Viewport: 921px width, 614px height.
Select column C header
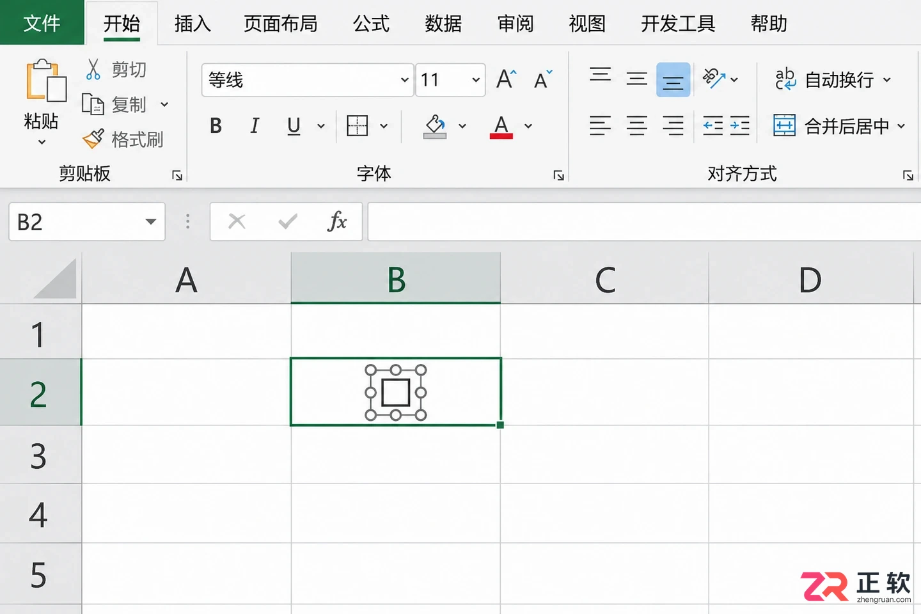605,279
